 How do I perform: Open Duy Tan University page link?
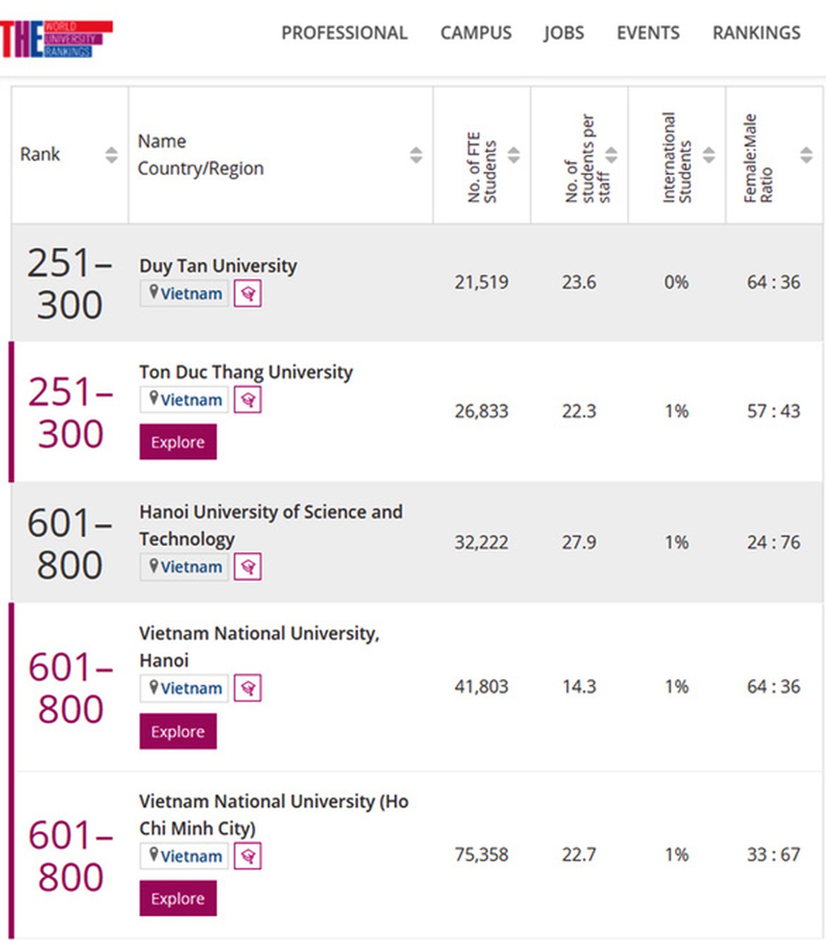point(218,266)
